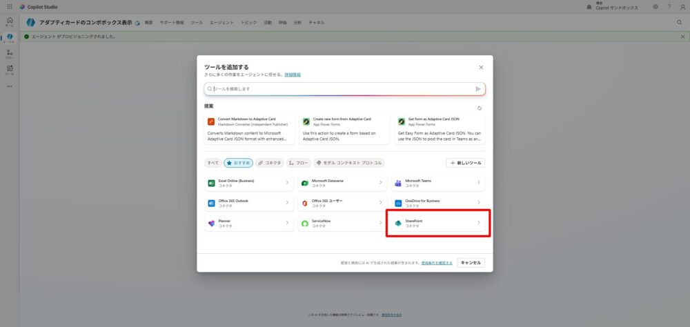Choose the Microsoft Teams connector icon
The width and height of the screenshot is (690, 327).
[x=398, y=183]
